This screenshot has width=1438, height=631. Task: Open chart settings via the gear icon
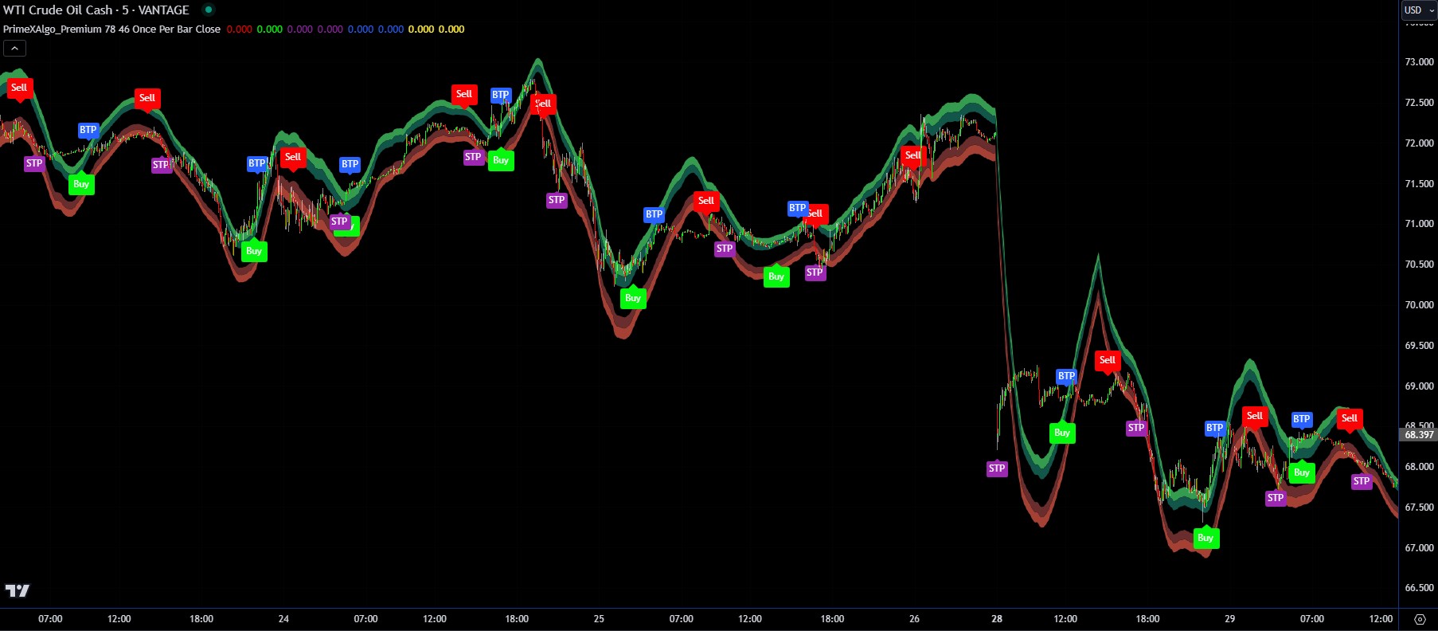click(1420, 619)
